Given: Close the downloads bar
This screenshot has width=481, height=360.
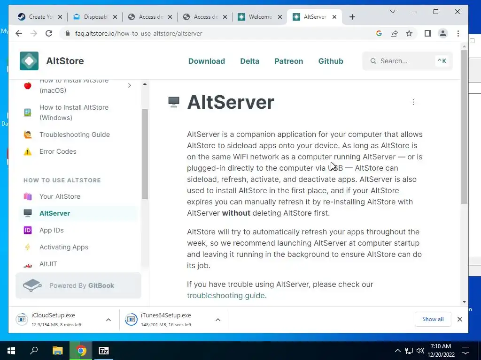Looking at the screenshot, I should 459,319.
